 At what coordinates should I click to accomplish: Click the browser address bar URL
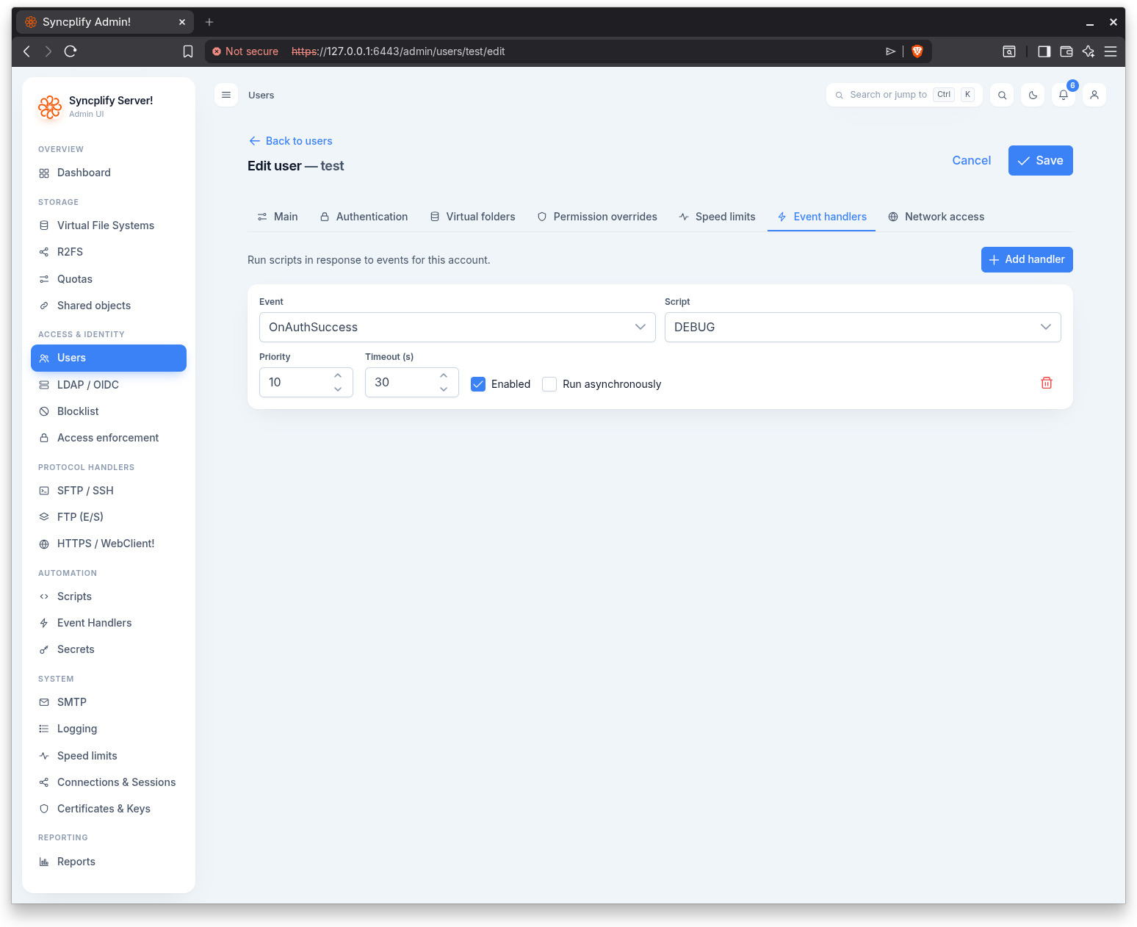(x=398, y=51)
